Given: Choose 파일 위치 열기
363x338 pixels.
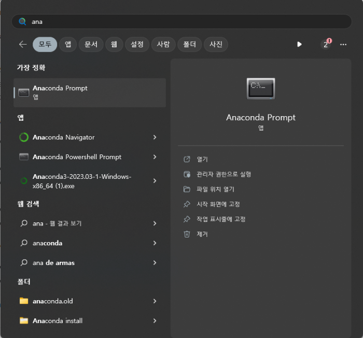Looking at the screenshot, I should pyautogui.click(x=215, y=189).
